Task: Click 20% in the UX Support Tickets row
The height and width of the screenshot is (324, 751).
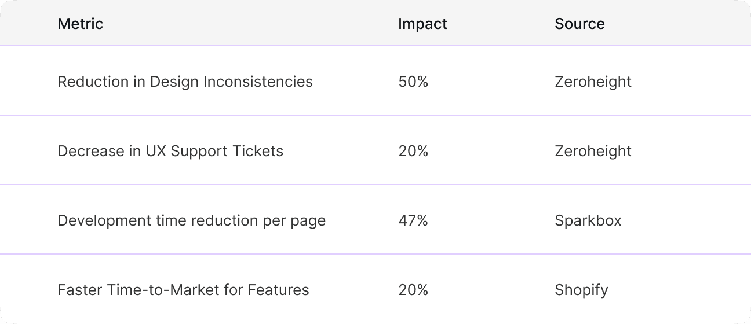Action: (x=413, y=151)
